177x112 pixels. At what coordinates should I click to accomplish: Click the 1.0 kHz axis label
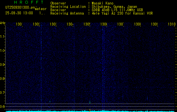click(x=3, y=51)
